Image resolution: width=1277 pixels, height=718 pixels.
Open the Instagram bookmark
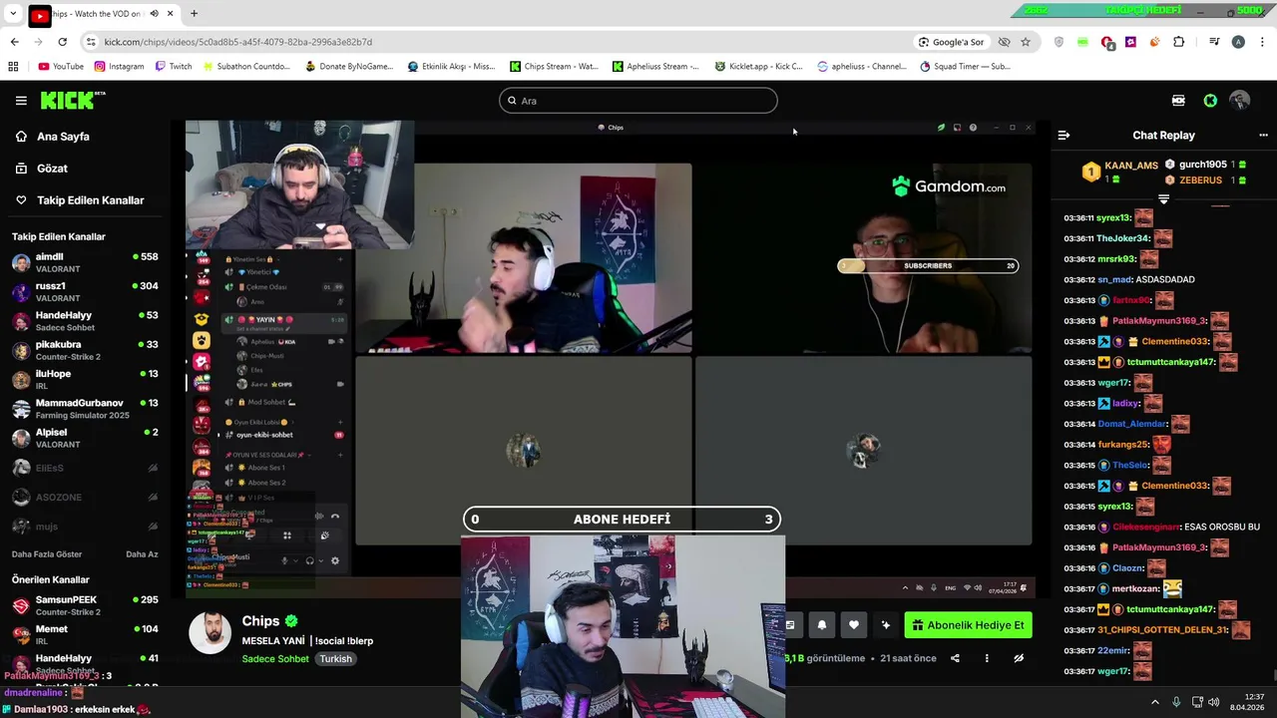coord(119,67)
